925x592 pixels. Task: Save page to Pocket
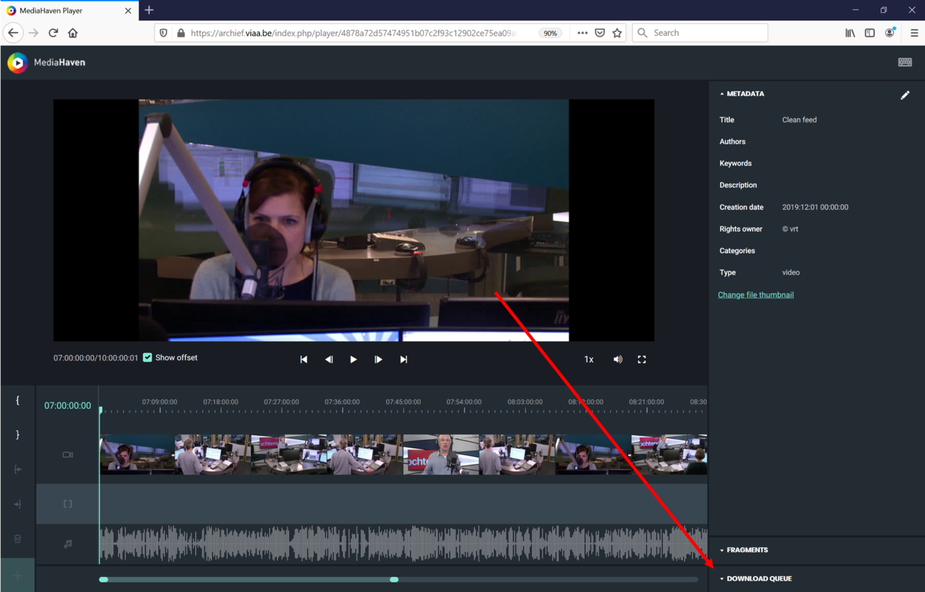point(600,33)
